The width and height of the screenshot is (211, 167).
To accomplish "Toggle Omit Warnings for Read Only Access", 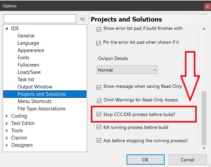I will tap(99, 100).
